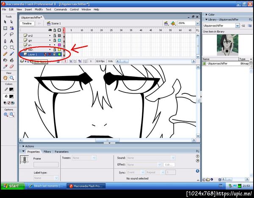Unlock the Layer 1 lock icon
This screenshot has width=254, height=198.
(x=55, y=54)
